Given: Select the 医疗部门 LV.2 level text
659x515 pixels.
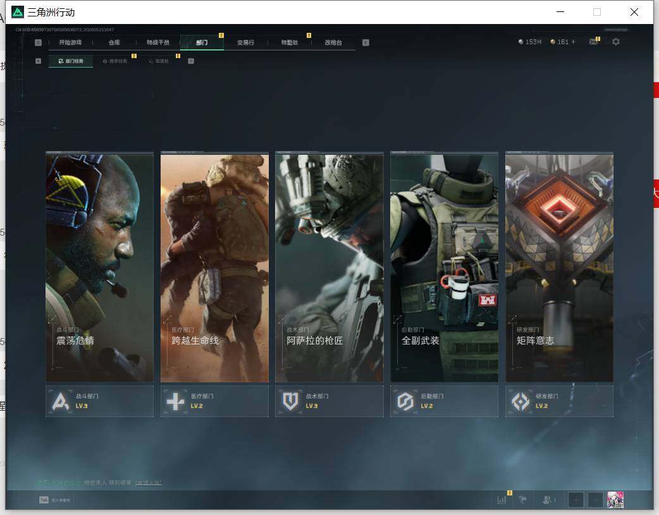Looking at the screenshot, I should click(x=197, y=406).
